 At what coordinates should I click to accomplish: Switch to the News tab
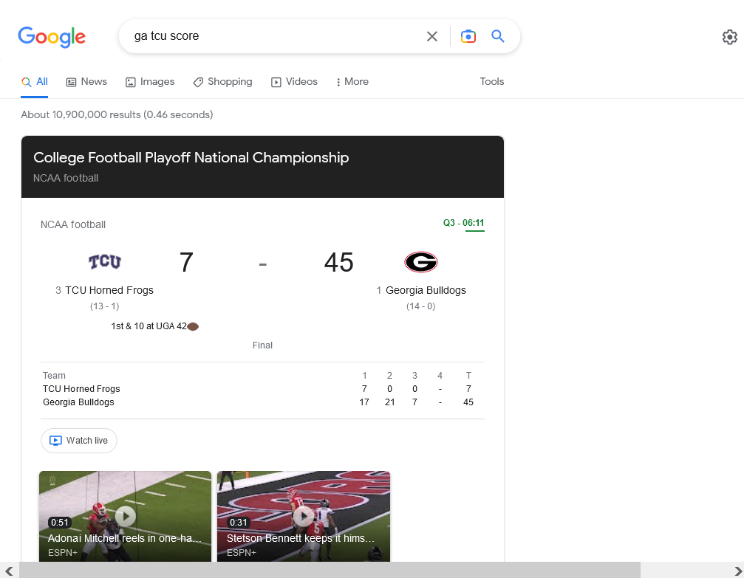86,82
